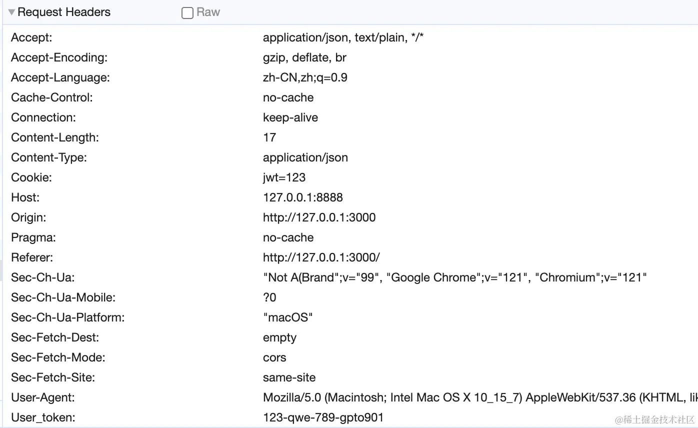Image resolution: width=698 pixels, height=428 pixels.
Task: Click the Cache-Control header name
Action: [52, 97]
